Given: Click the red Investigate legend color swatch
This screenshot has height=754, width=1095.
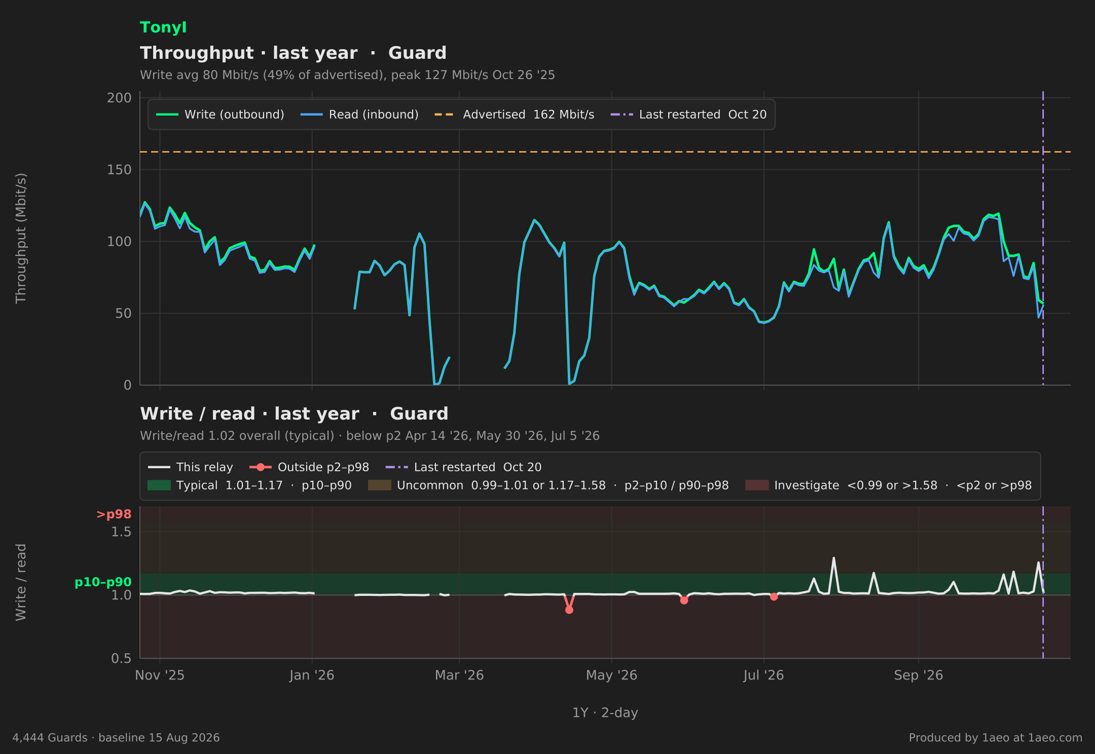Looking at the screenshot, I should pos(757,485).
